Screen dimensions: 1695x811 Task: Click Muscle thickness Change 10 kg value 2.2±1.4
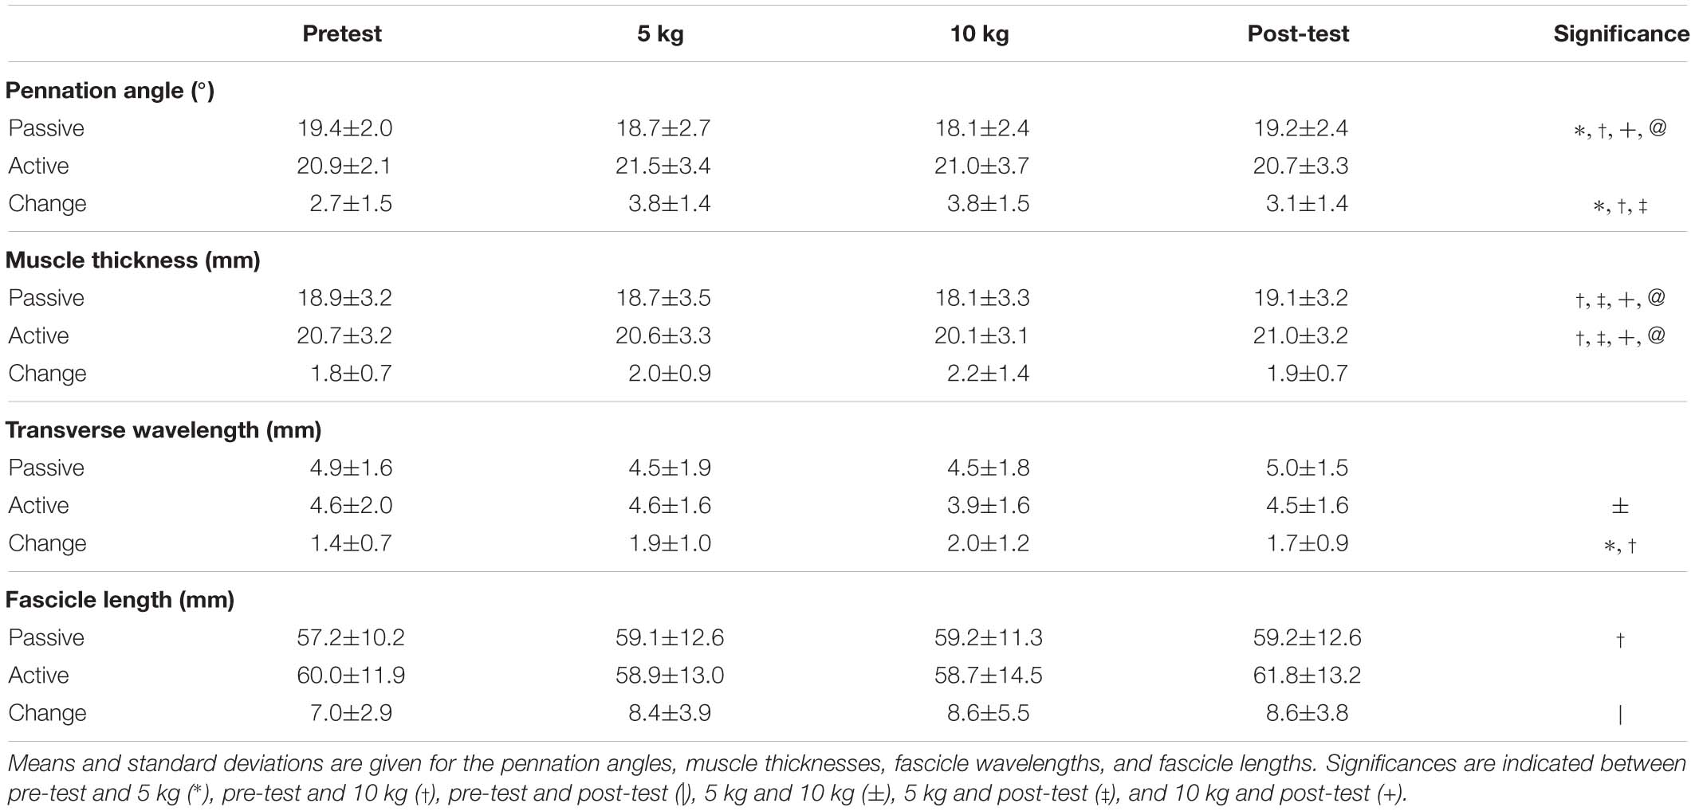point(988,374)
